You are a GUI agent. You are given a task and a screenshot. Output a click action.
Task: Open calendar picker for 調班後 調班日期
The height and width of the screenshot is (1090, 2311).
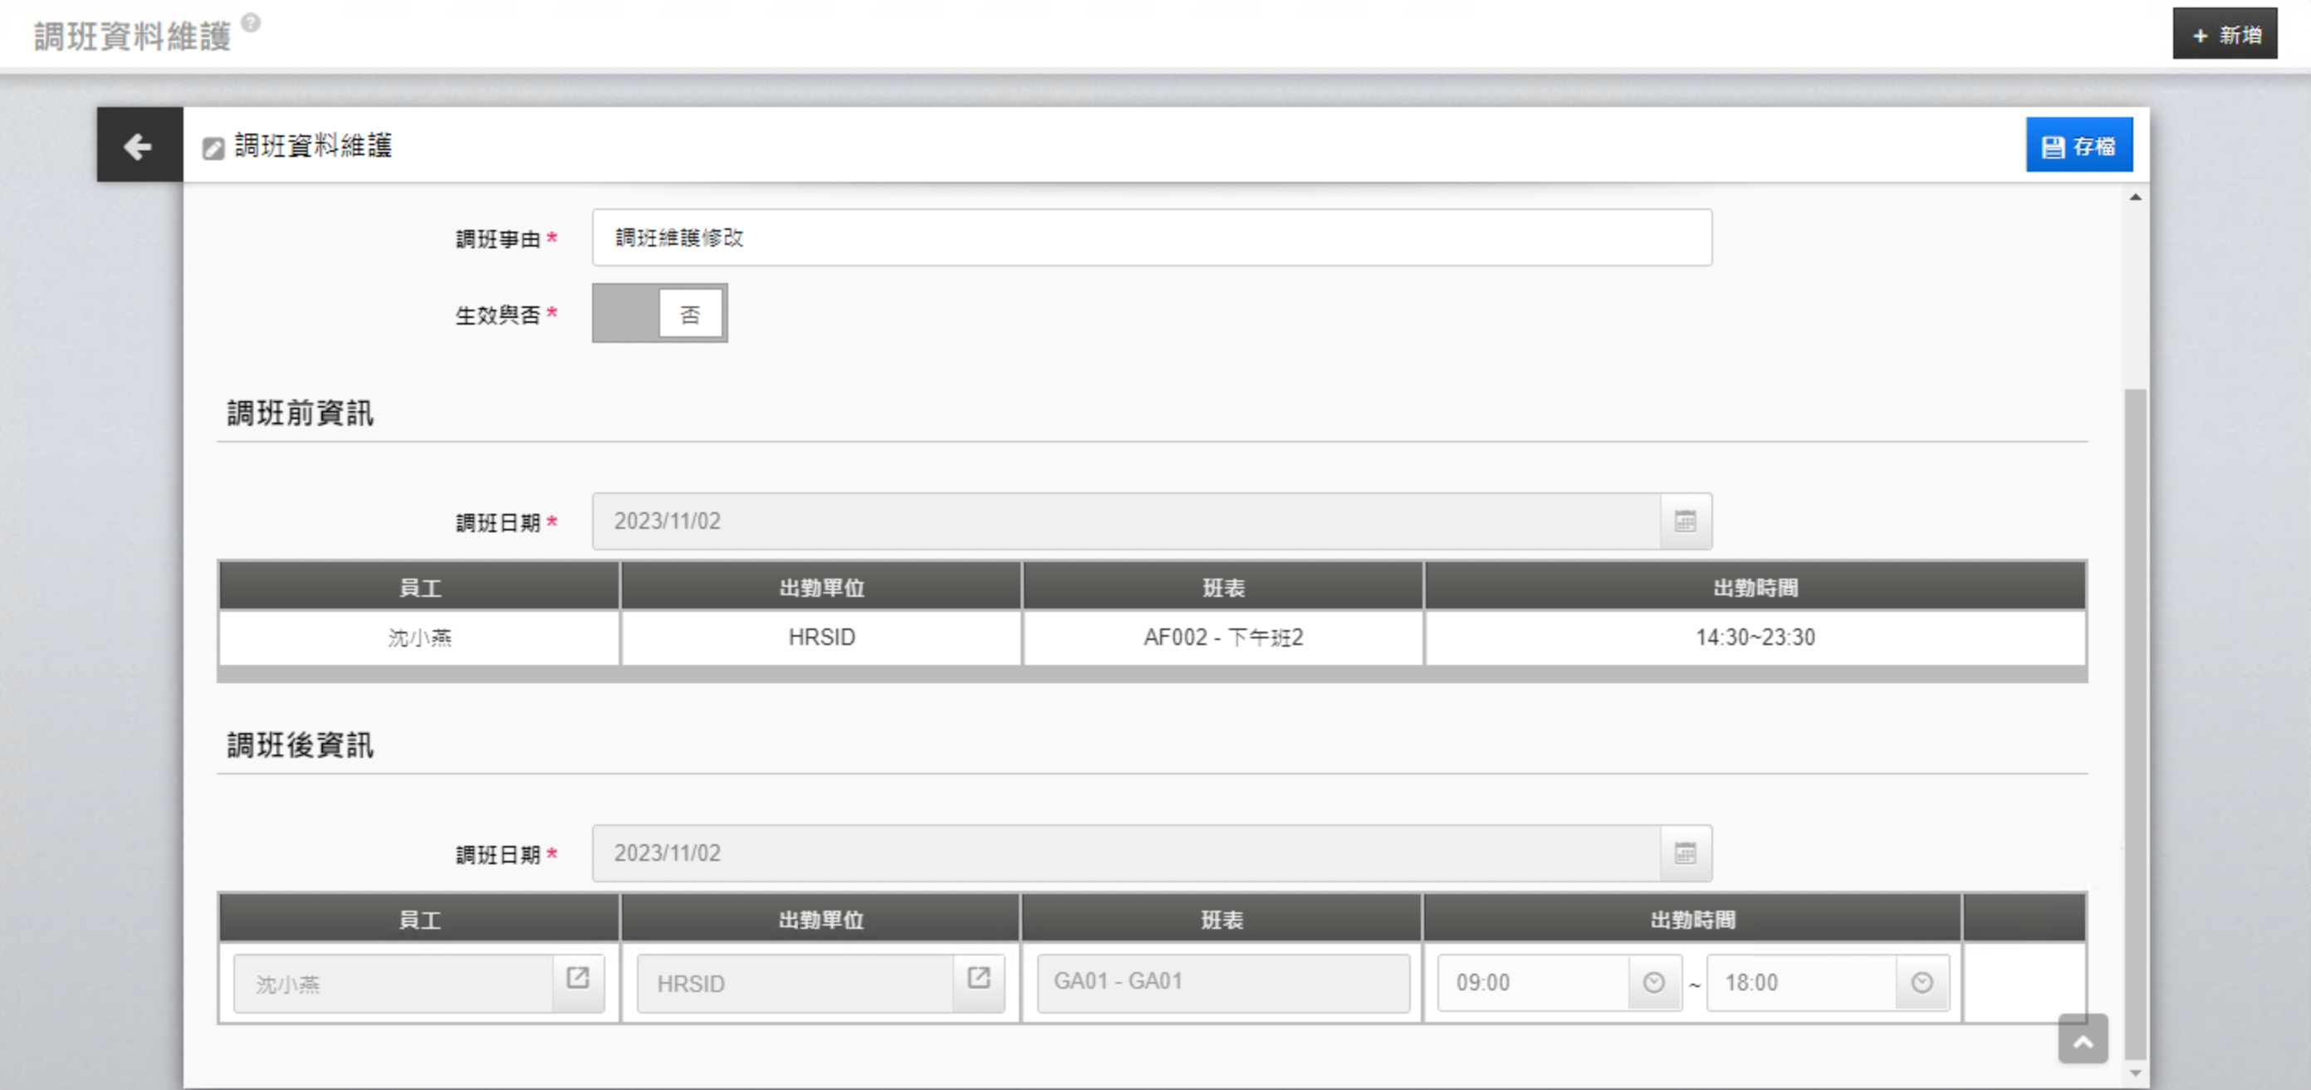coord(1685,853)
